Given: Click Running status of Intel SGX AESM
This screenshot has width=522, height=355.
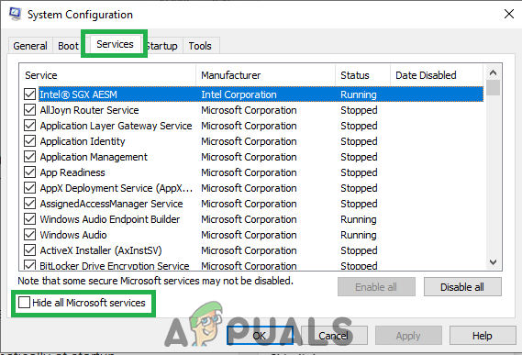Looking at the screenshot, I should point(359,94).
